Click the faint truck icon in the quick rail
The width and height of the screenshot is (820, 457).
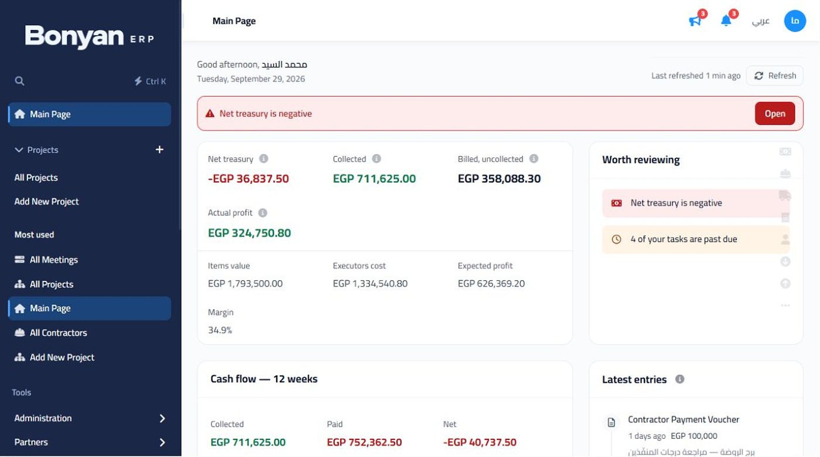[x=785, y=195]
